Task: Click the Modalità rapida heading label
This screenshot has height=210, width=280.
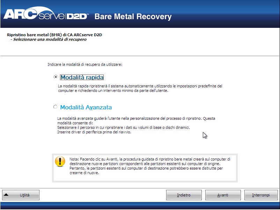Action: tap(82, 77)
